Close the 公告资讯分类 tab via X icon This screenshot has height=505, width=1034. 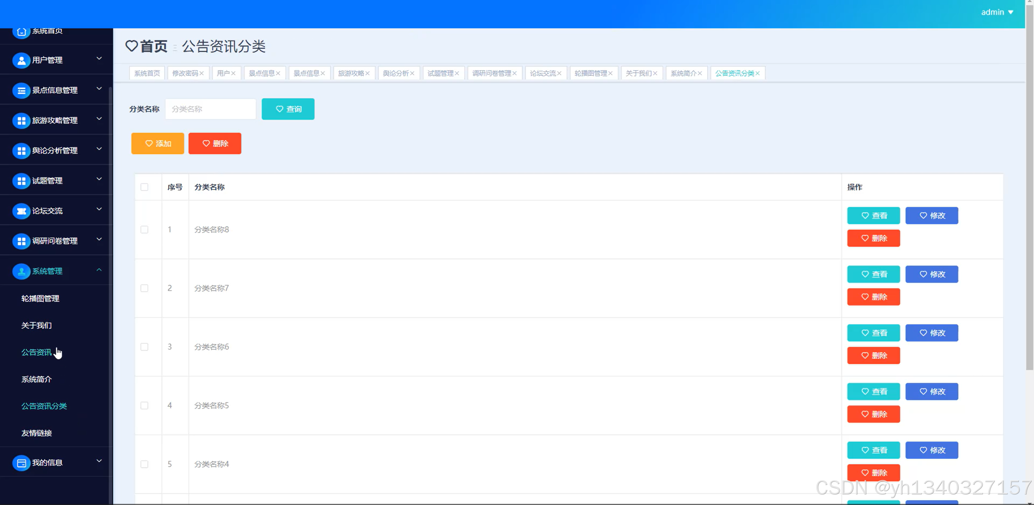point(758,73)
